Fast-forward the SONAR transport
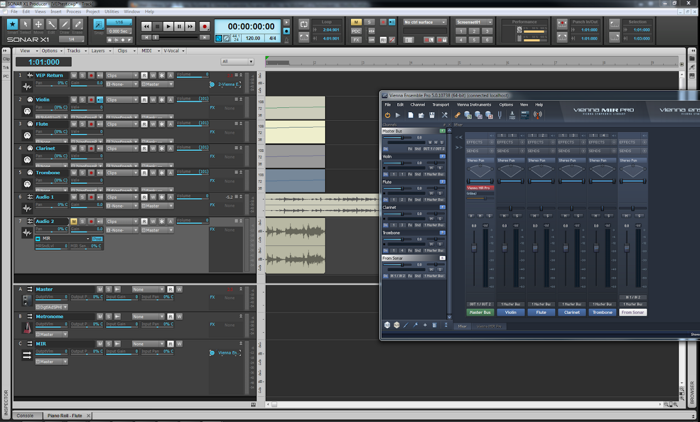 click(190, 27)
